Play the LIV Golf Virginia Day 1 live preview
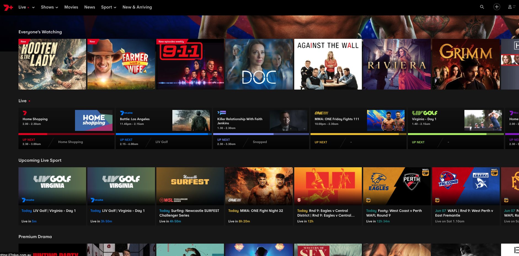Screen dimensions: 519x256 point(483,120)
